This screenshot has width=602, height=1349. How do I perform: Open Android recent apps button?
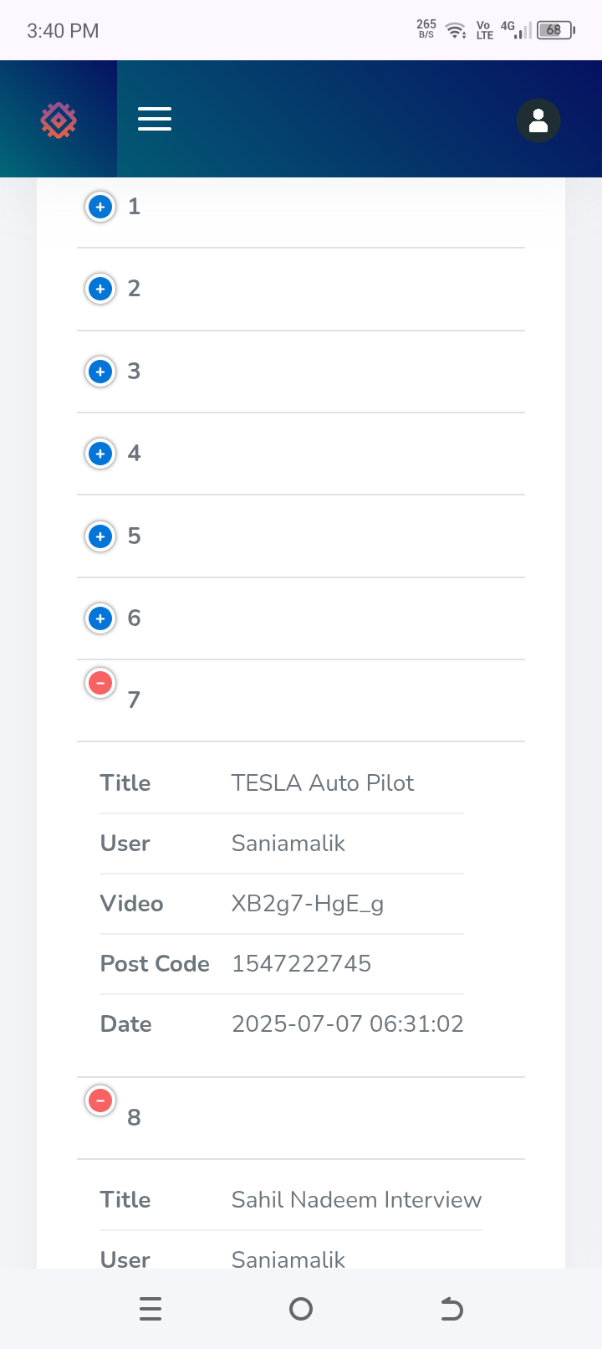point(150,1309)
